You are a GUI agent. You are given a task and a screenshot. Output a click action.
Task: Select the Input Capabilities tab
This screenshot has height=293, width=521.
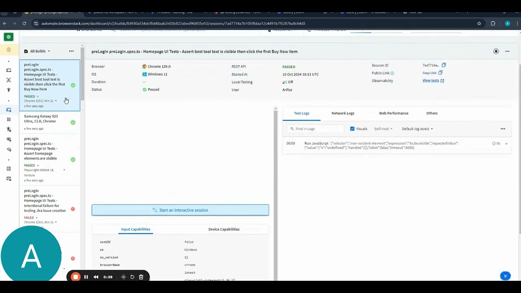(136, 229)
